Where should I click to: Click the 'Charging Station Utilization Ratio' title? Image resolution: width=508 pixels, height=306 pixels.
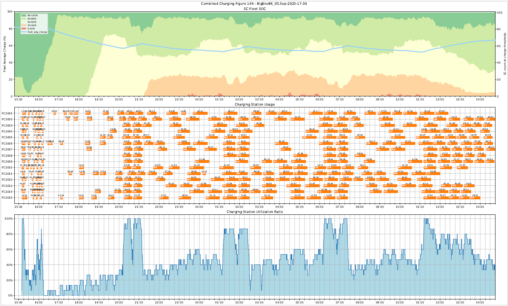(254, 212)
